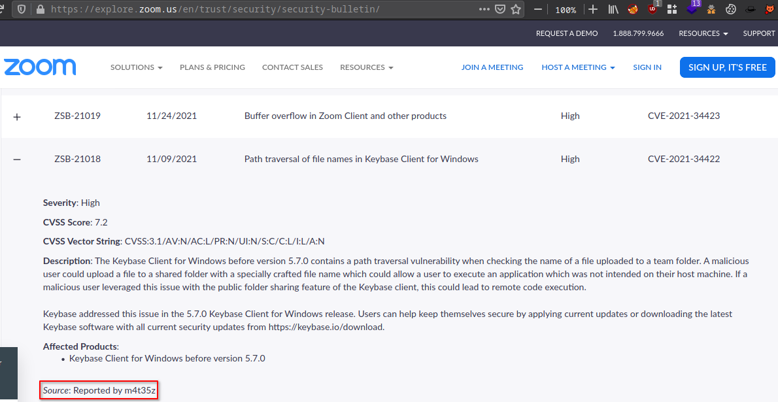Collapse the ZSB-21018 bulletin row
The width and height of the screenshot is (778, 402).
pyautogui.click(x=17, y=159)
